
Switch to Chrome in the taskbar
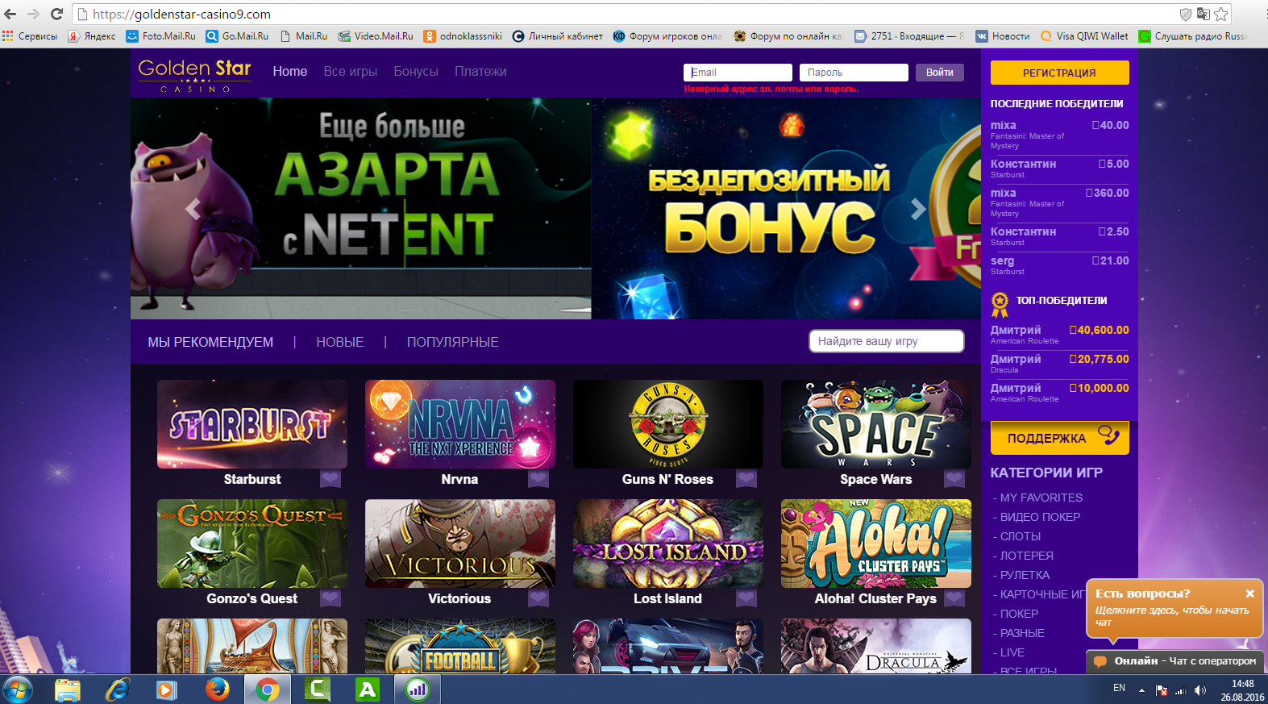coord(267,689)
